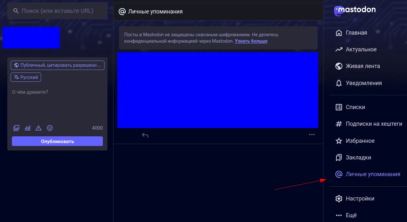Change post language from "Русский"

26,77
